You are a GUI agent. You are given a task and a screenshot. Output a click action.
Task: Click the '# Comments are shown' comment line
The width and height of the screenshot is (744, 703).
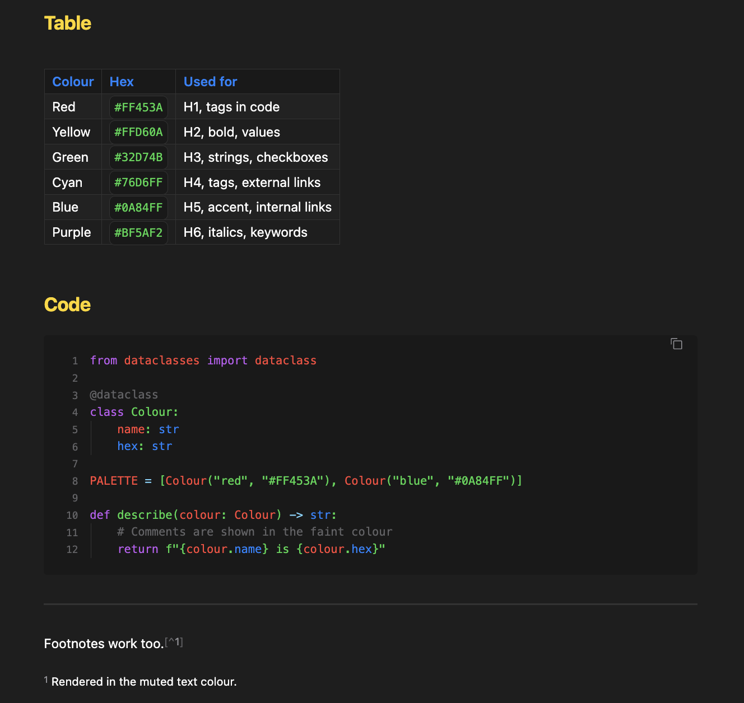click(x=255, y=532)
